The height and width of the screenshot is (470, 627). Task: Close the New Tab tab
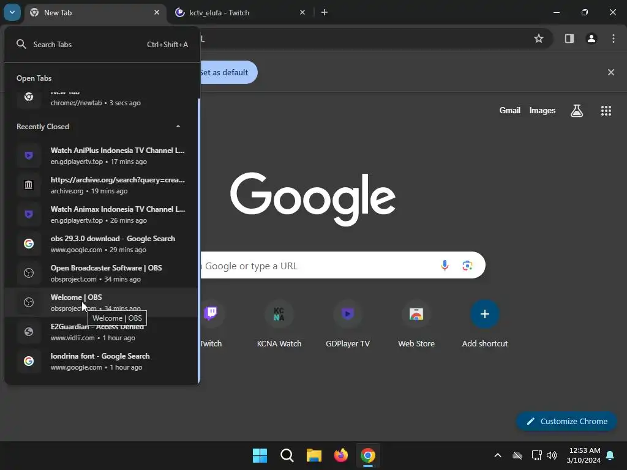[157, 12]
